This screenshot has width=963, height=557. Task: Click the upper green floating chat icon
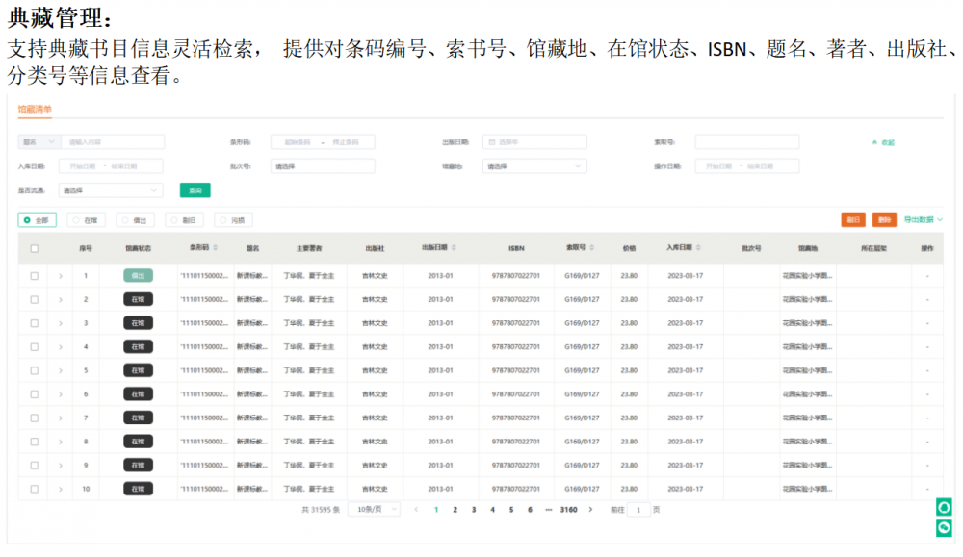(945, 507)
